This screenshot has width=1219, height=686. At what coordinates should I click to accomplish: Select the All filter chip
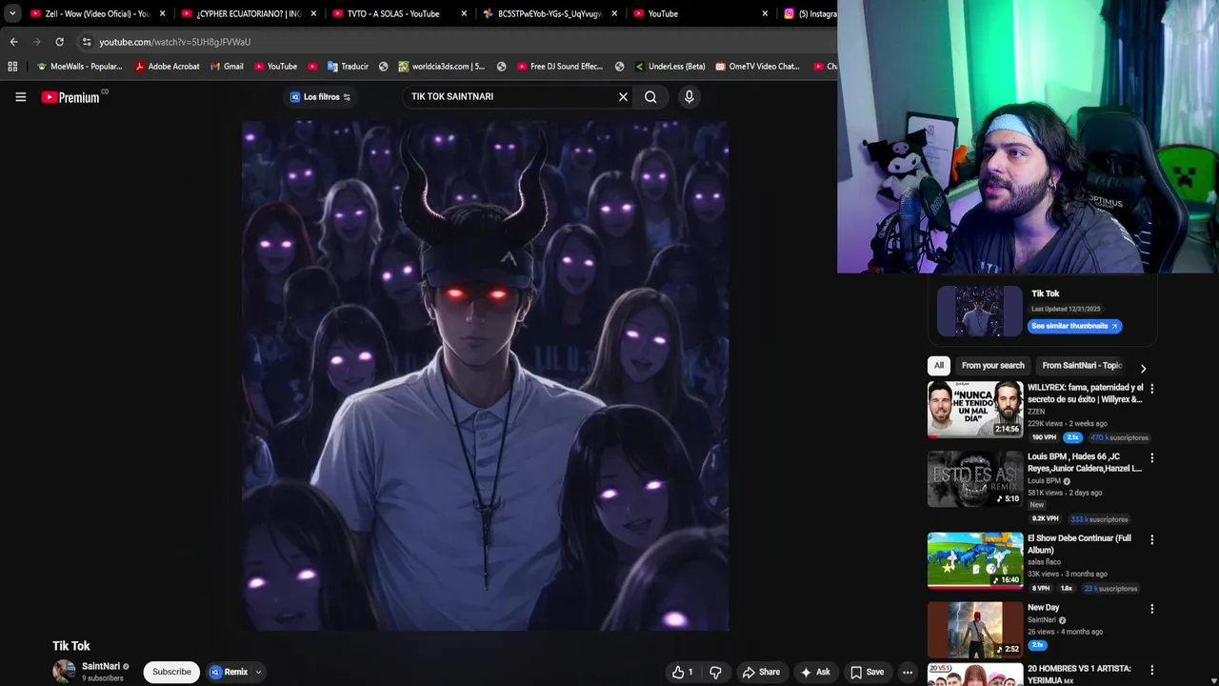tap(939, 365)
